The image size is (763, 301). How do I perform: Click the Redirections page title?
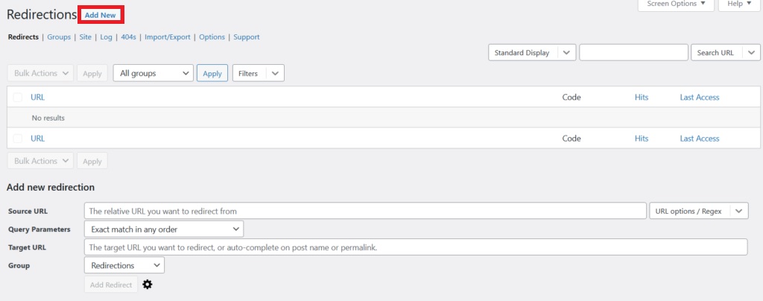(42, 15)
